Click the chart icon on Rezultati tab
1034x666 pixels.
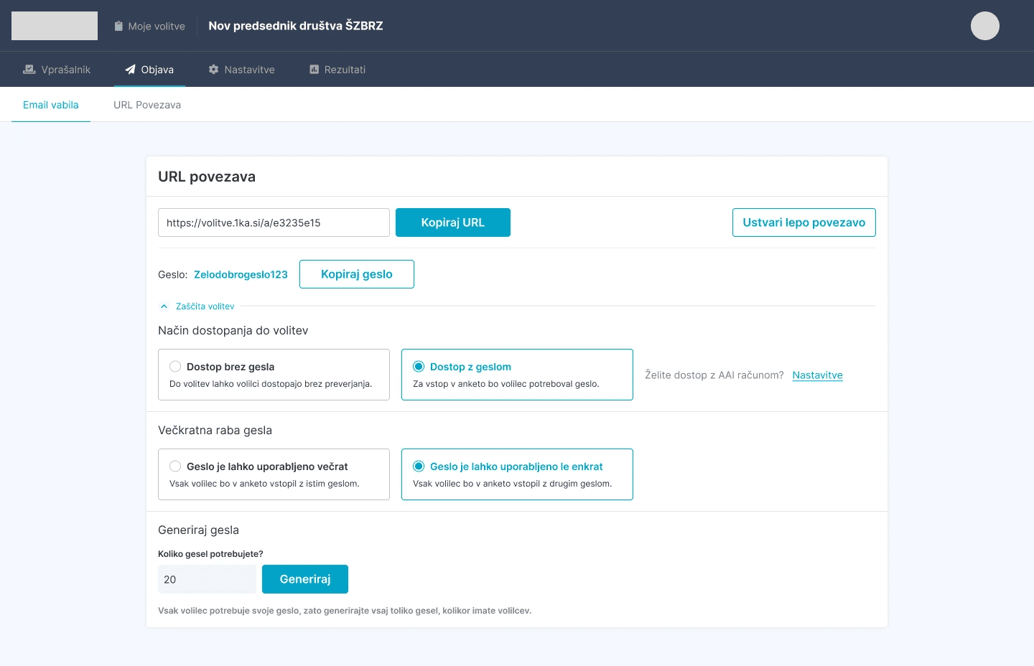click(x=313, y=69)
